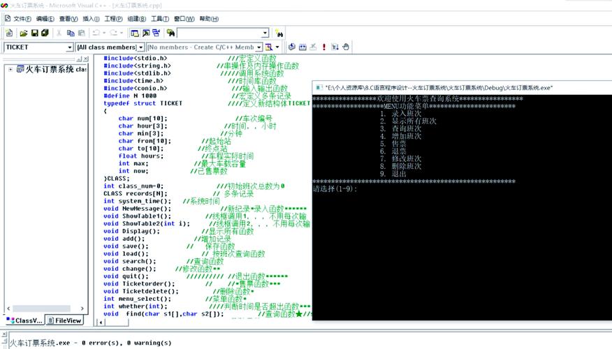Click the workspace scrollbar right arrow

point(82,309)
